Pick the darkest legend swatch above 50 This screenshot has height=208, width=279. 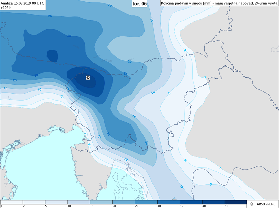(x=235, y=202)
